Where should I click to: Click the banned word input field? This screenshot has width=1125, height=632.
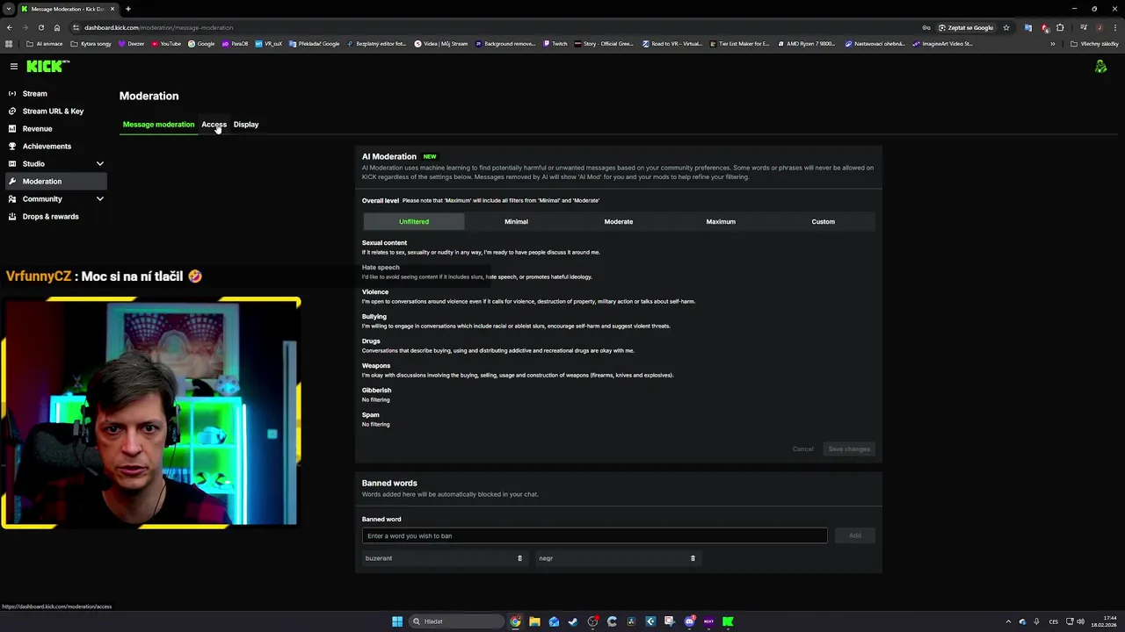594,535
